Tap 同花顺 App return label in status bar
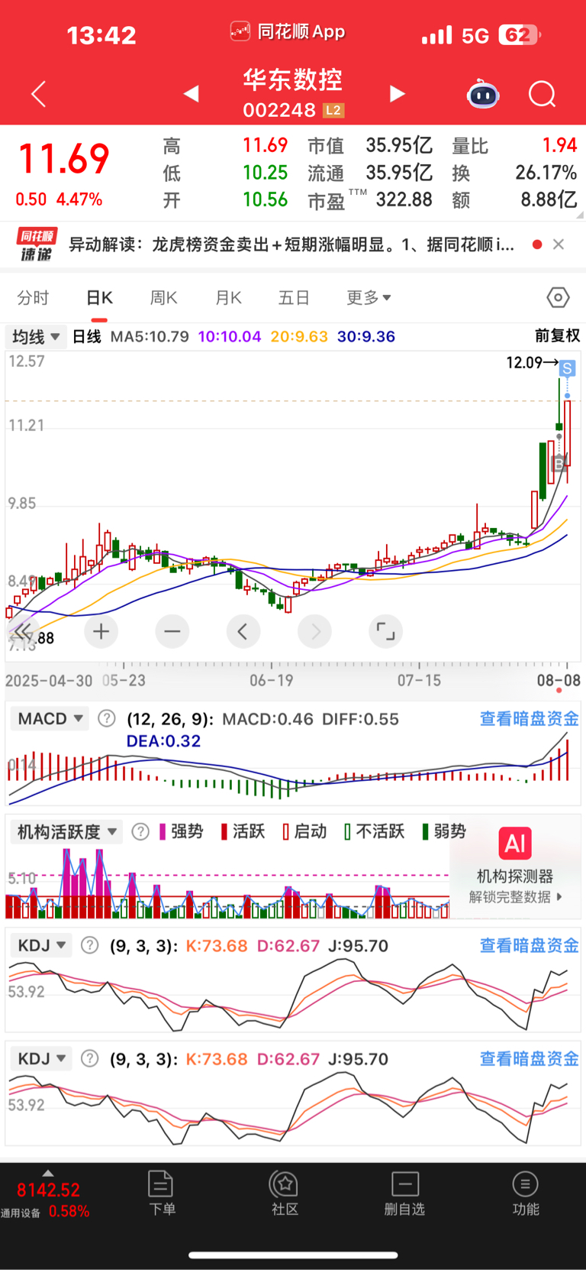 click(288, 31)
